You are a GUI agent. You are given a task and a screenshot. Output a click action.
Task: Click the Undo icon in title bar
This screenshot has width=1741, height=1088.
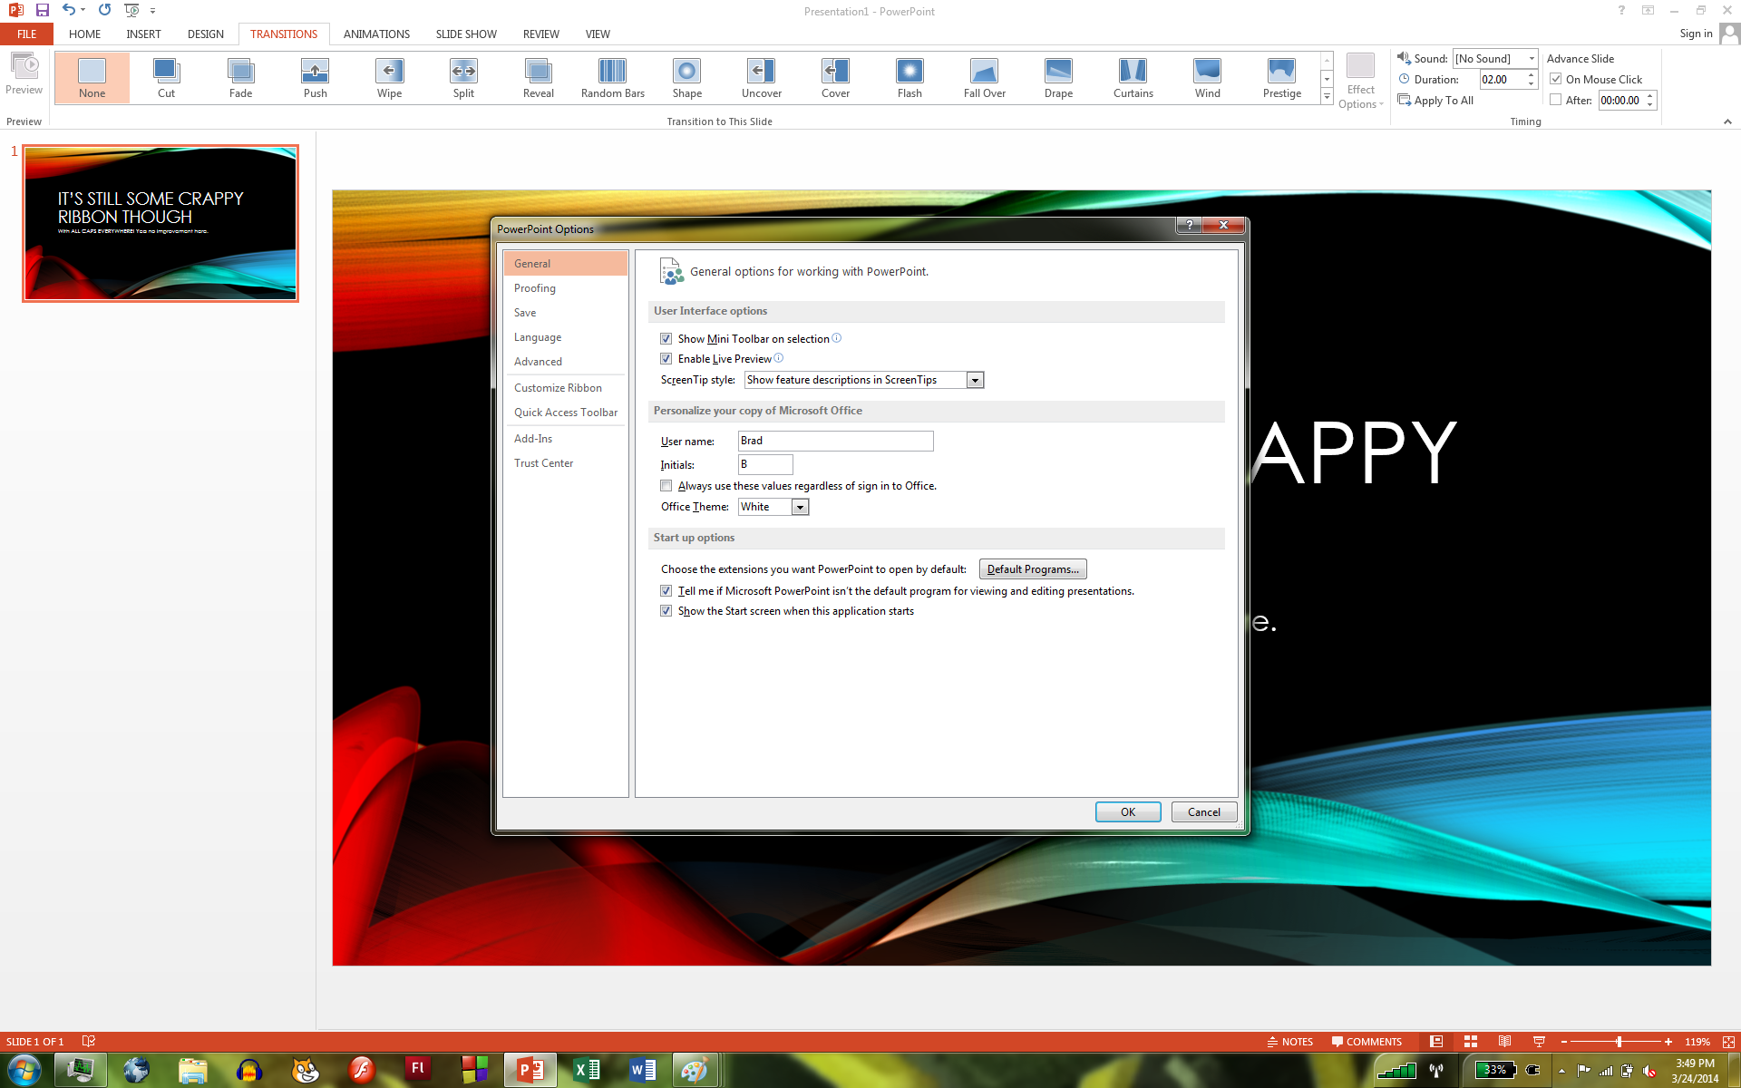point(69,10)
